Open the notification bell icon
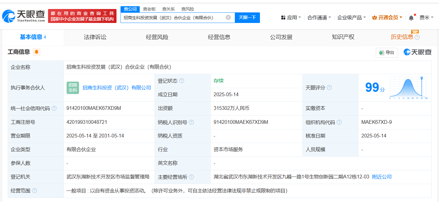This screenshot has width=439, height=202. tap(411, 18)
